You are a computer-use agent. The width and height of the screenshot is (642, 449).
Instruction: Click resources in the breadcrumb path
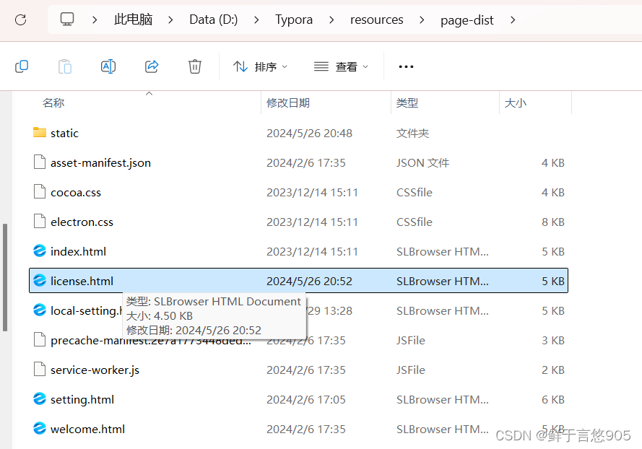point(377,19)
